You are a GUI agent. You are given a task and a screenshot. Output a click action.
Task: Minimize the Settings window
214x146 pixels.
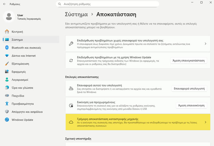click(x=192, y=3)
